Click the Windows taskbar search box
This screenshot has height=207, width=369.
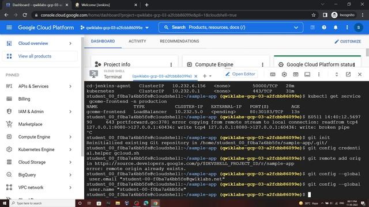tap(42, 203)
